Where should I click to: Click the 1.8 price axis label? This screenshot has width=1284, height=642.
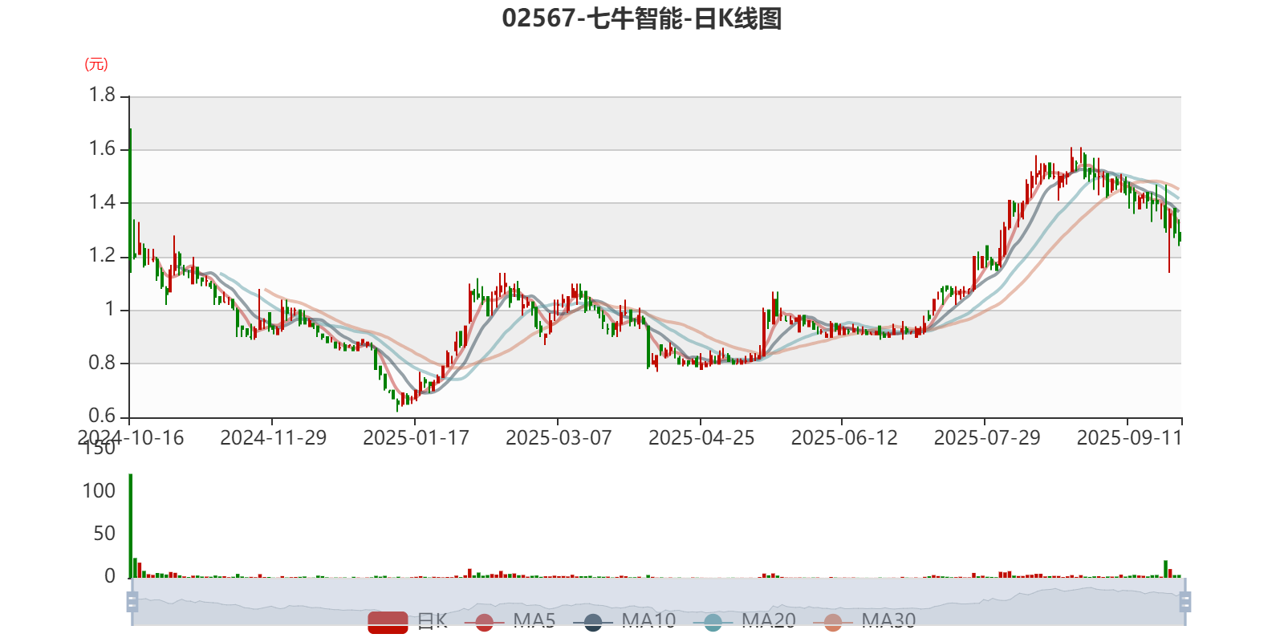[102, 95]
